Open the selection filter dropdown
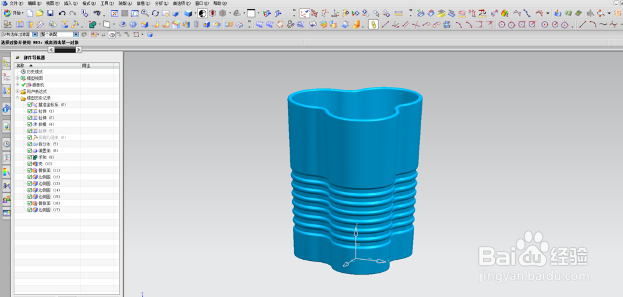The image size is (623, 297). 35,35
